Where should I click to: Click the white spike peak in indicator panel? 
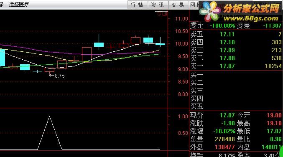pos(50,117)
